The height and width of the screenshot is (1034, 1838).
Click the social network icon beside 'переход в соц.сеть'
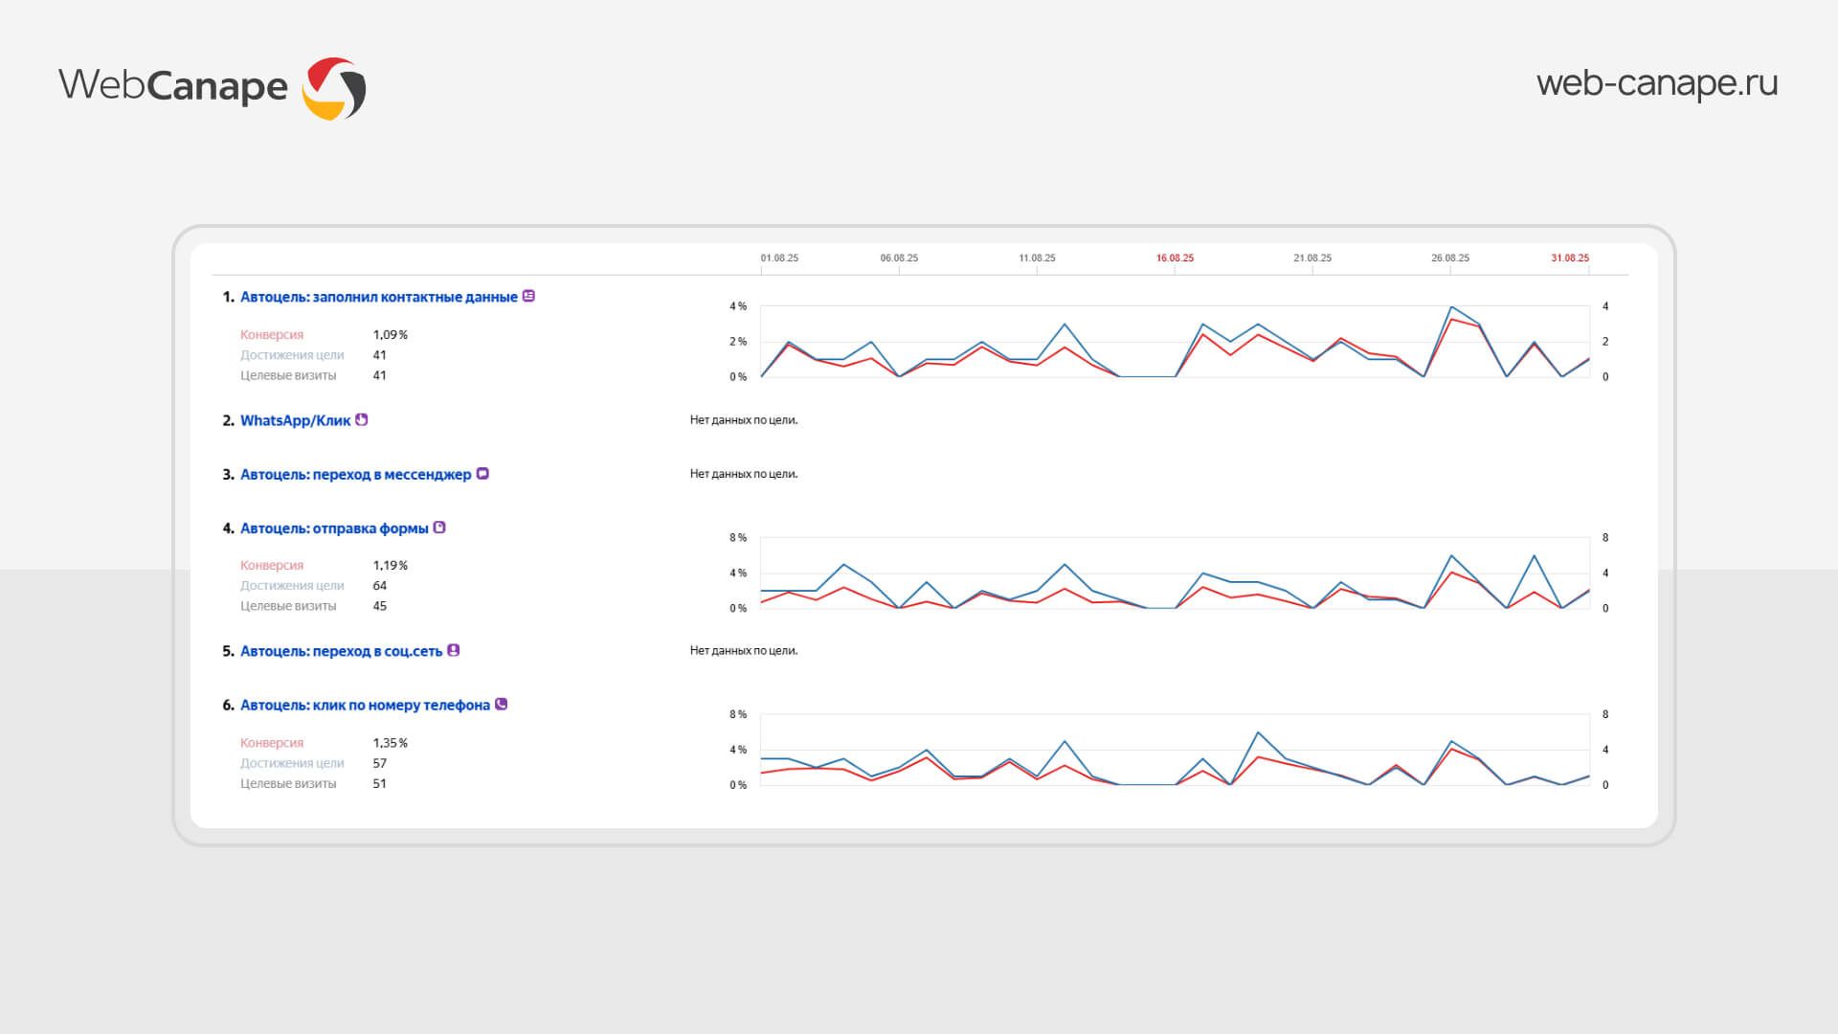(454, 650)
